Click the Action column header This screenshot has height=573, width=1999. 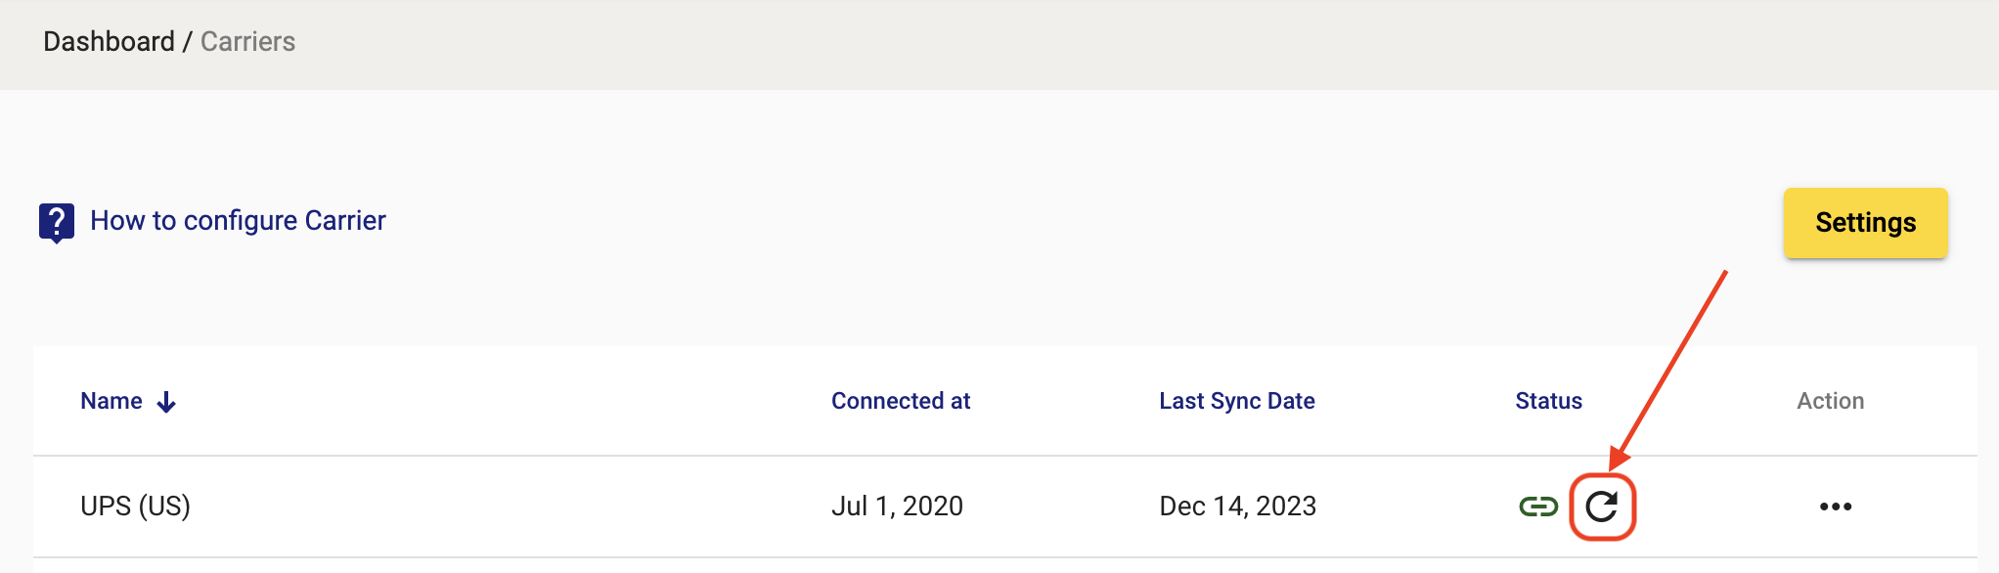click(1830, 401)
